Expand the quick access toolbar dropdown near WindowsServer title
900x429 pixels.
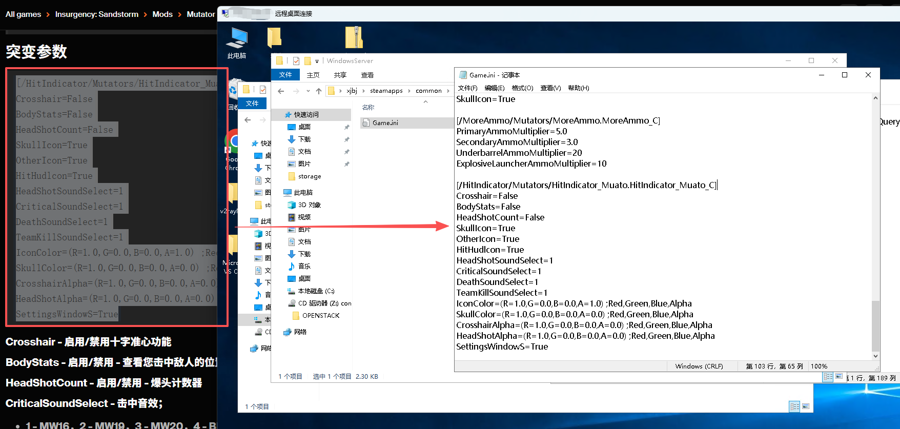tap(317, 62)
